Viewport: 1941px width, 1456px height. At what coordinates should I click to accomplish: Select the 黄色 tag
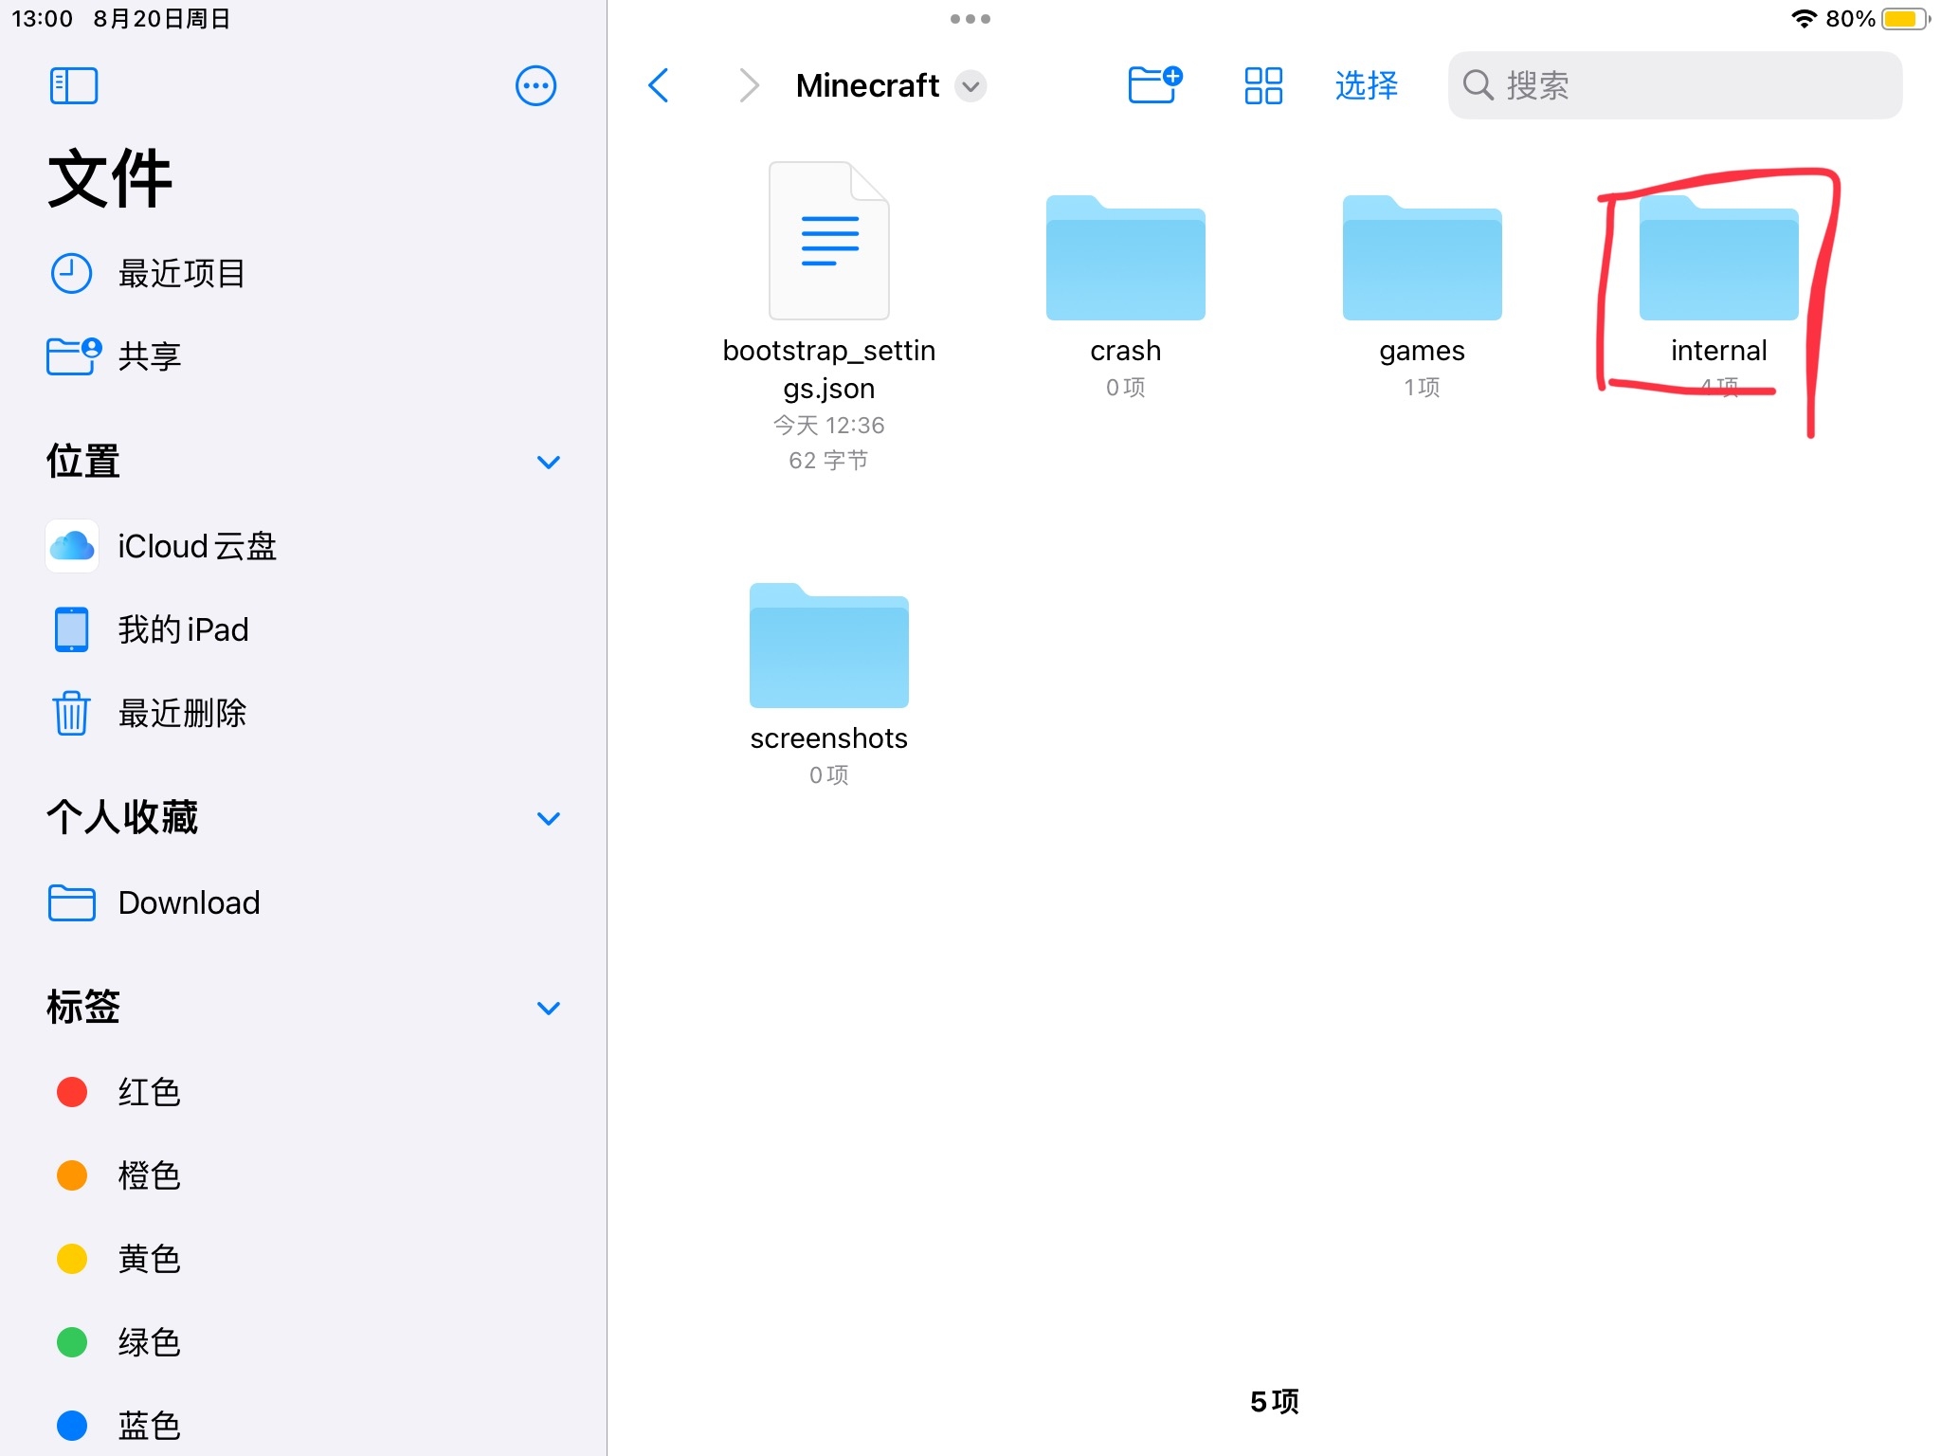point(303,1259)
